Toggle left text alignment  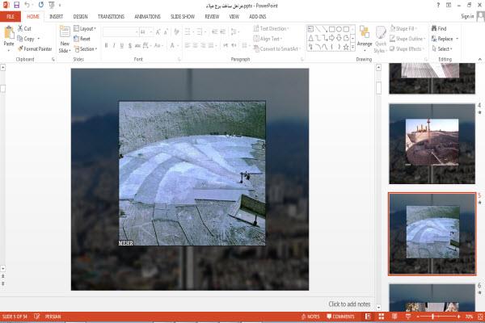(188, 46)
